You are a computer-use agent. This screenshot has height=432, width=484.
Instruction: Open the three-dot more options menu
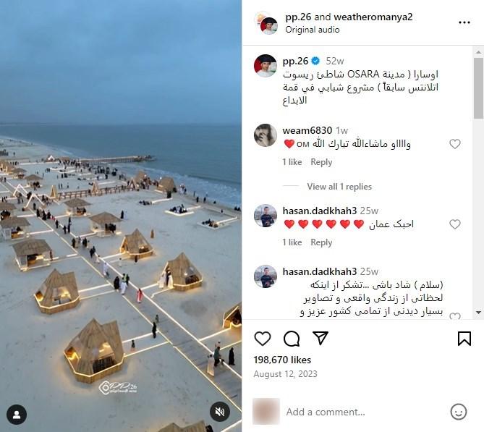(464, 22)
